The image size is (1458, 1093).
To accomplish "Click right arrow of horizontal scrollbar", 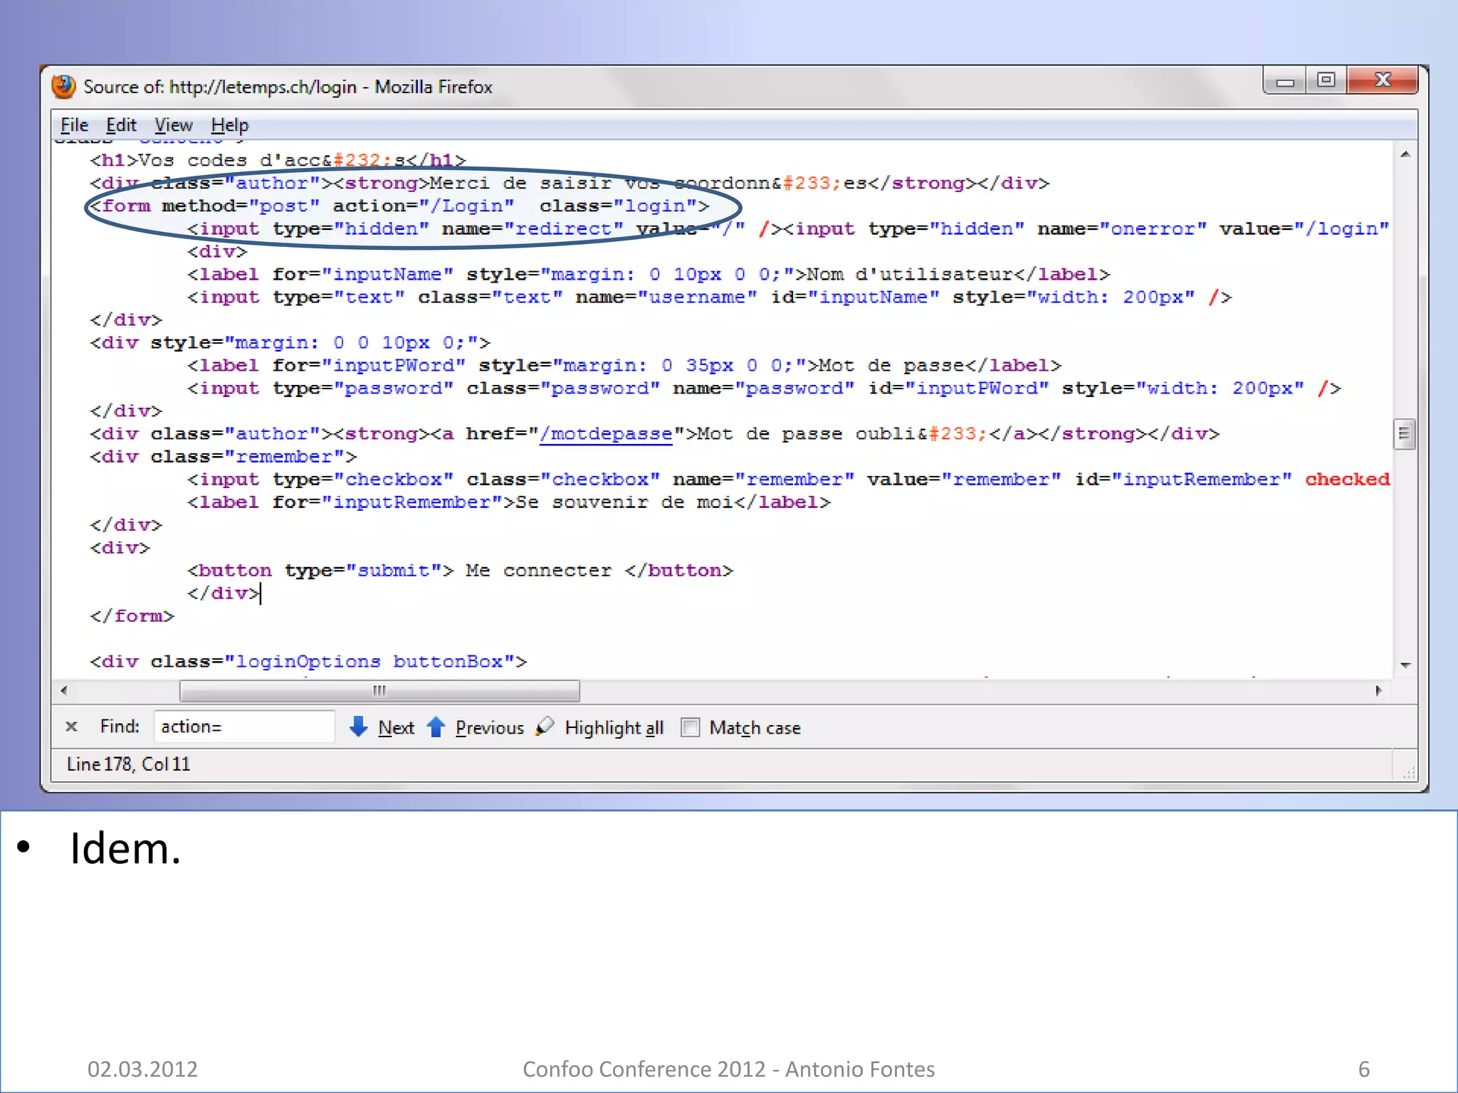I will click(x=1378, y=690).
